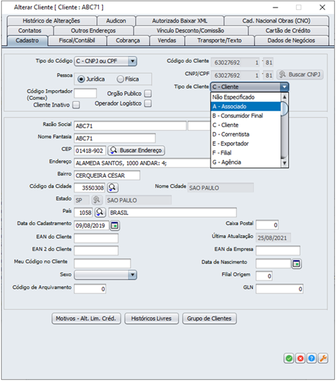Choose A - Associado option

[246, 106]
